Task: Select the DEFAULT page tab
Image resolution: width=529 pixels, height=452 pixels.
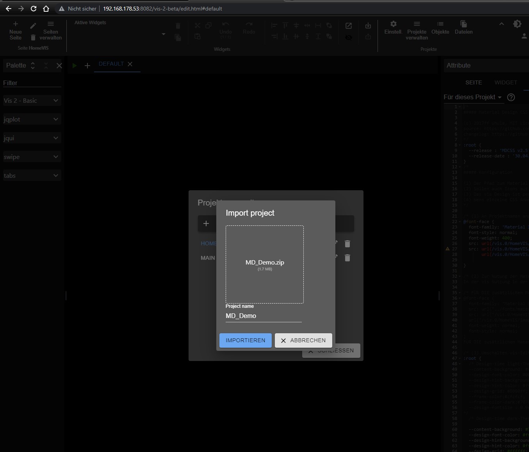Action: click(111, 64)
